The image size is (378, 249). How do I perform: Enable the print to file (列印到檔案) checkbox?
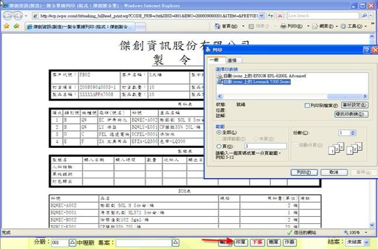[x=307, y=105]
